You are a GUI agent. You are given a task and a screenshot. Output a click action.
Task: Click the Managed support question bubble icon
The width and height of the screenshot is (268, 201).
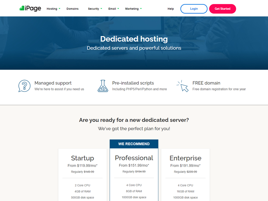24,86
